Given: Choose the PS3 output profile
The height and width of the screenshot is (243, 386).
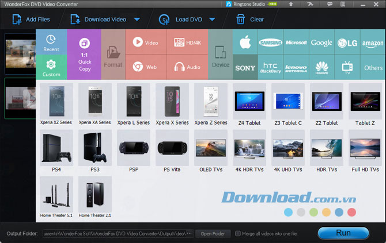Looking at the screenshot, I should pyautogui.click(x=95, y=151).
